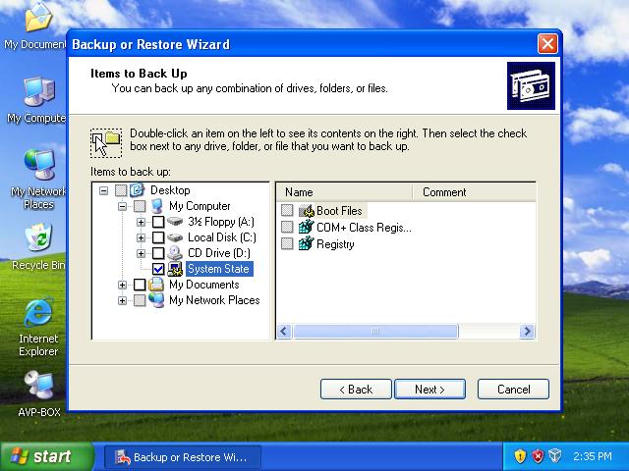This screenshot has width=629, height=471.
Task: Click the box-shaped tray icon
Action: [x=554, y=455]
